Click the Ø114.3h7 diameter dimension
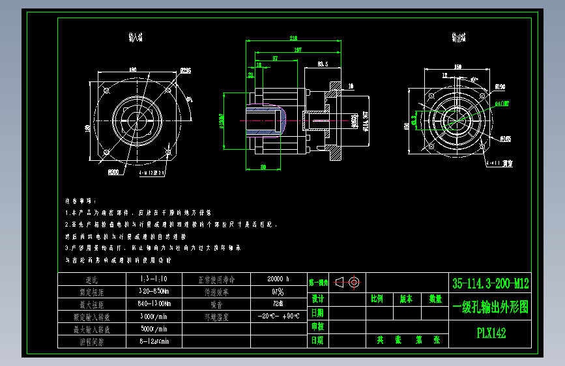The width and height of the screenshot is (565, 366). pos(366,121)
